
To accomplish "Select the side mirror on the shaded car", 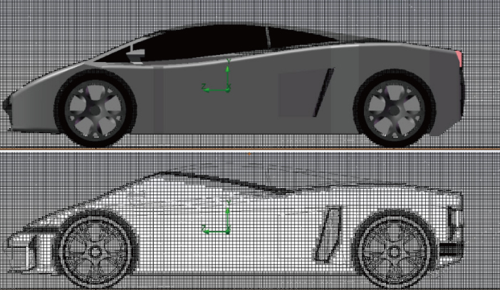I will coord(135,56).
